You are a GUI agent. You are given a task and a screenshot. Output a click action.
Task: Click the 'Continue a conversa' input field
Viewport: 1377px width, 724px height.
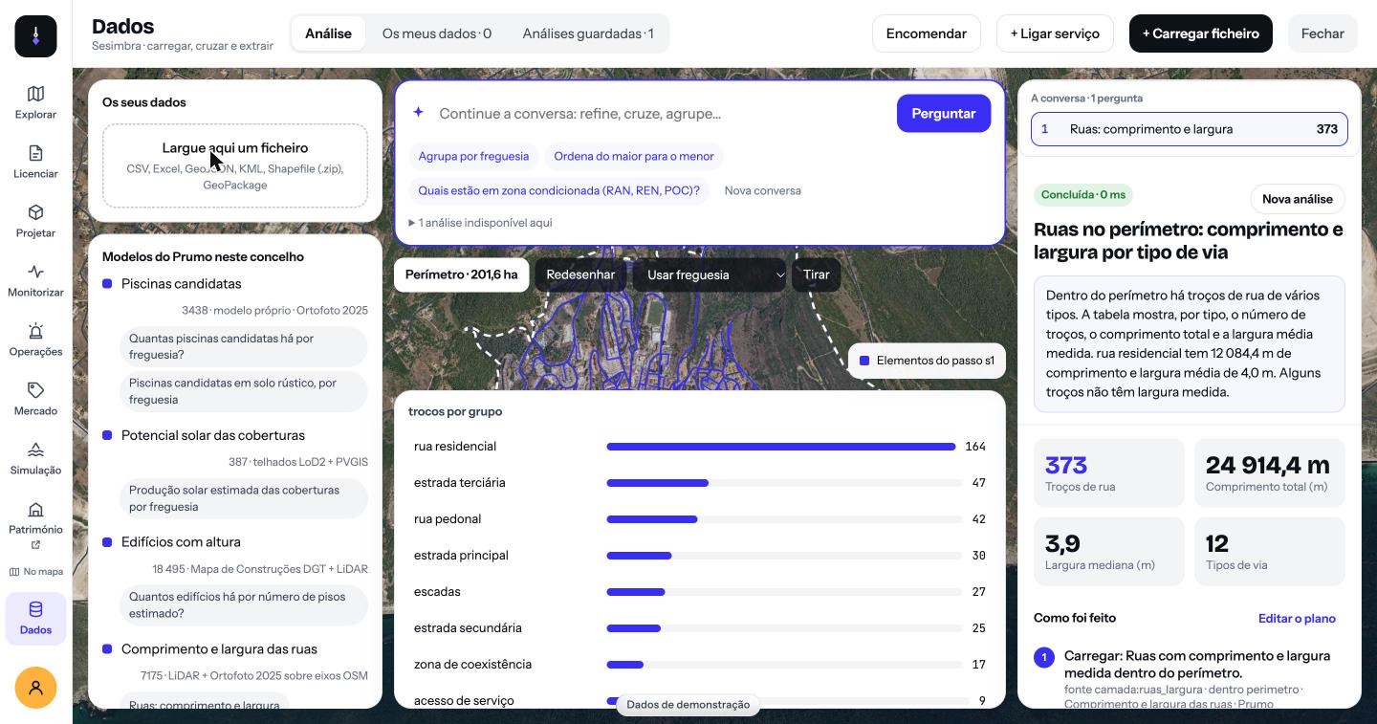tap(660, 114)
